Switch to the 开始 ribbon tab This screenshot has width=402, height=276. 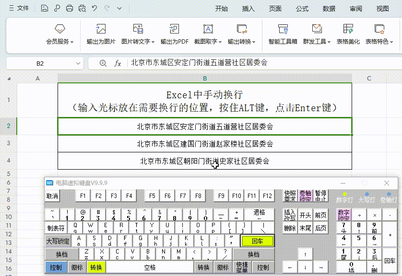click(222, 9)
